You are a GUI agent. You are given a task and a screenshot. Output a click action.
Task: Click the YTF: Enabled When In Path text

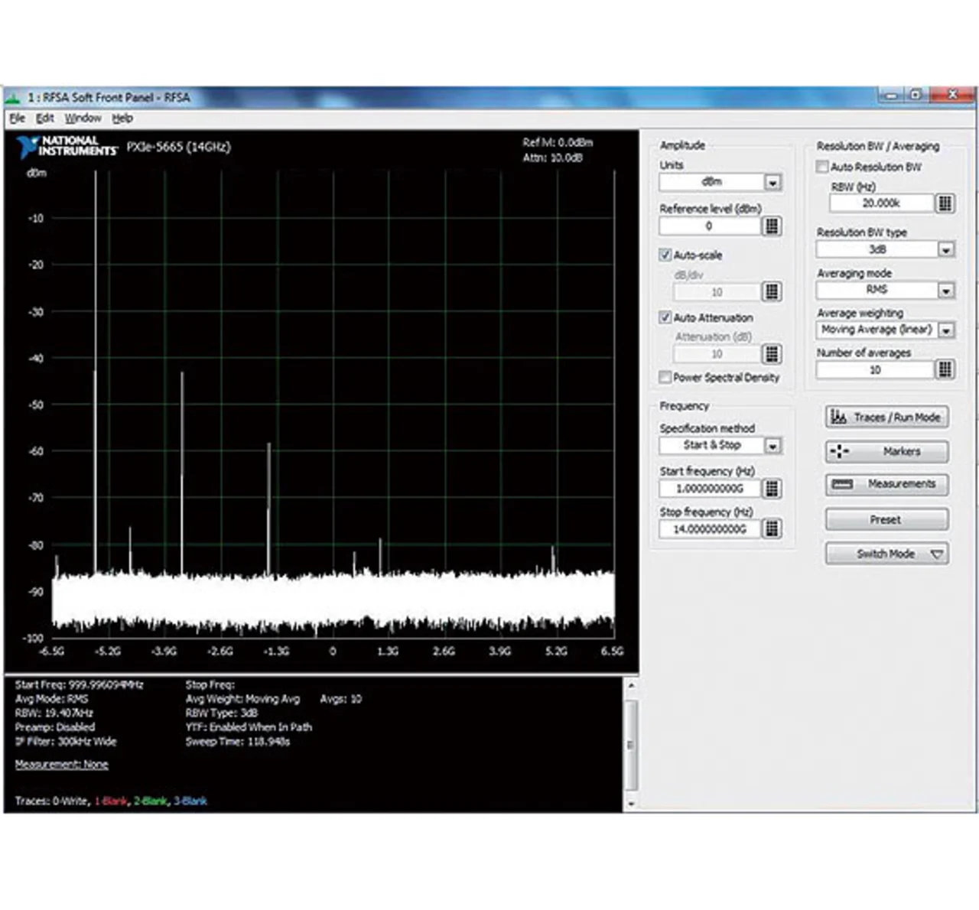point(249,727)
